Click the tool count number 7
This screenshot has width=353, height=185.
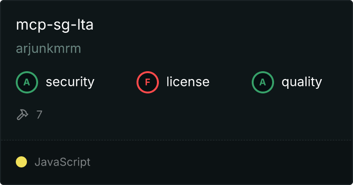pyautogui.click(x=39, y=115)
